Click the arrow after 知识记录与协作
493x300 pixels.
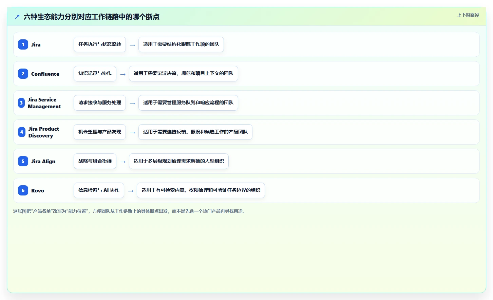123,74
